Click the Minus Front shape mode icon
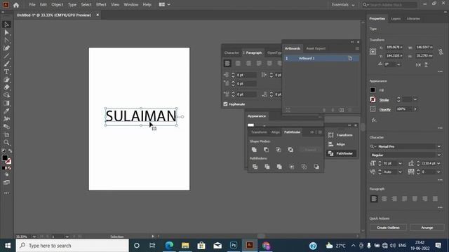449x252 pixels. pyautogui.click(x=266, y=149)
